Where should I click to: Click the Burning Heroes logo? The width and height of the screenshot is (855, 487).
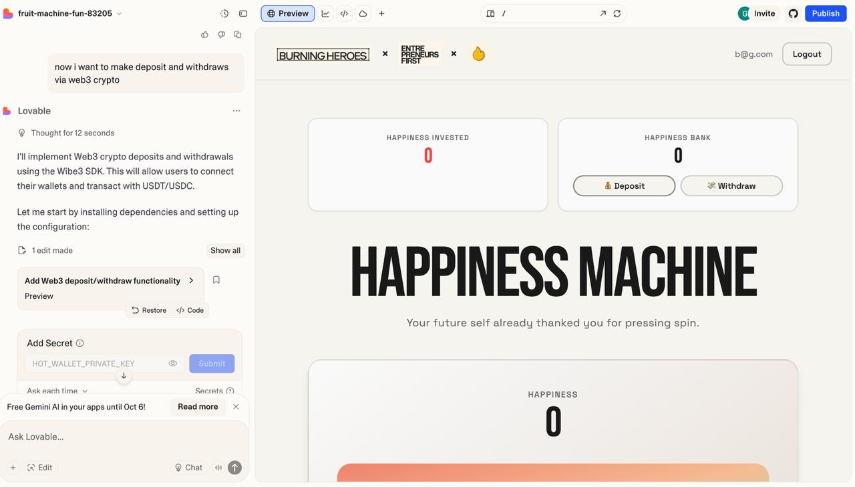(x=323, y=55)
